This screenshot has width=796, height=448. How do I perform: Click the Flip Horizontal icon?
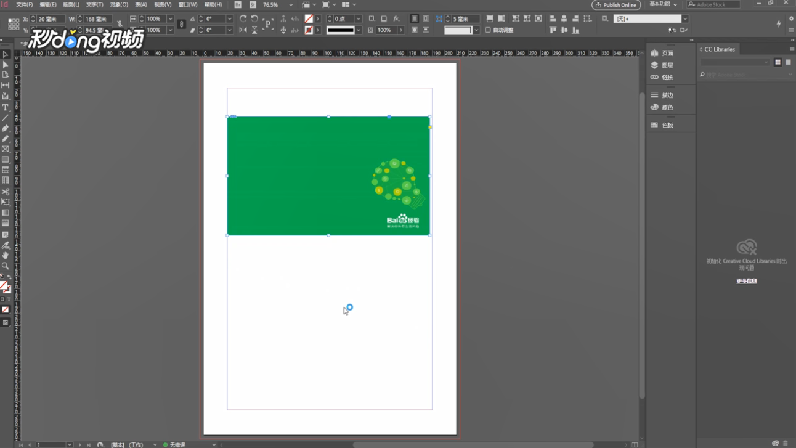[243, 30]
